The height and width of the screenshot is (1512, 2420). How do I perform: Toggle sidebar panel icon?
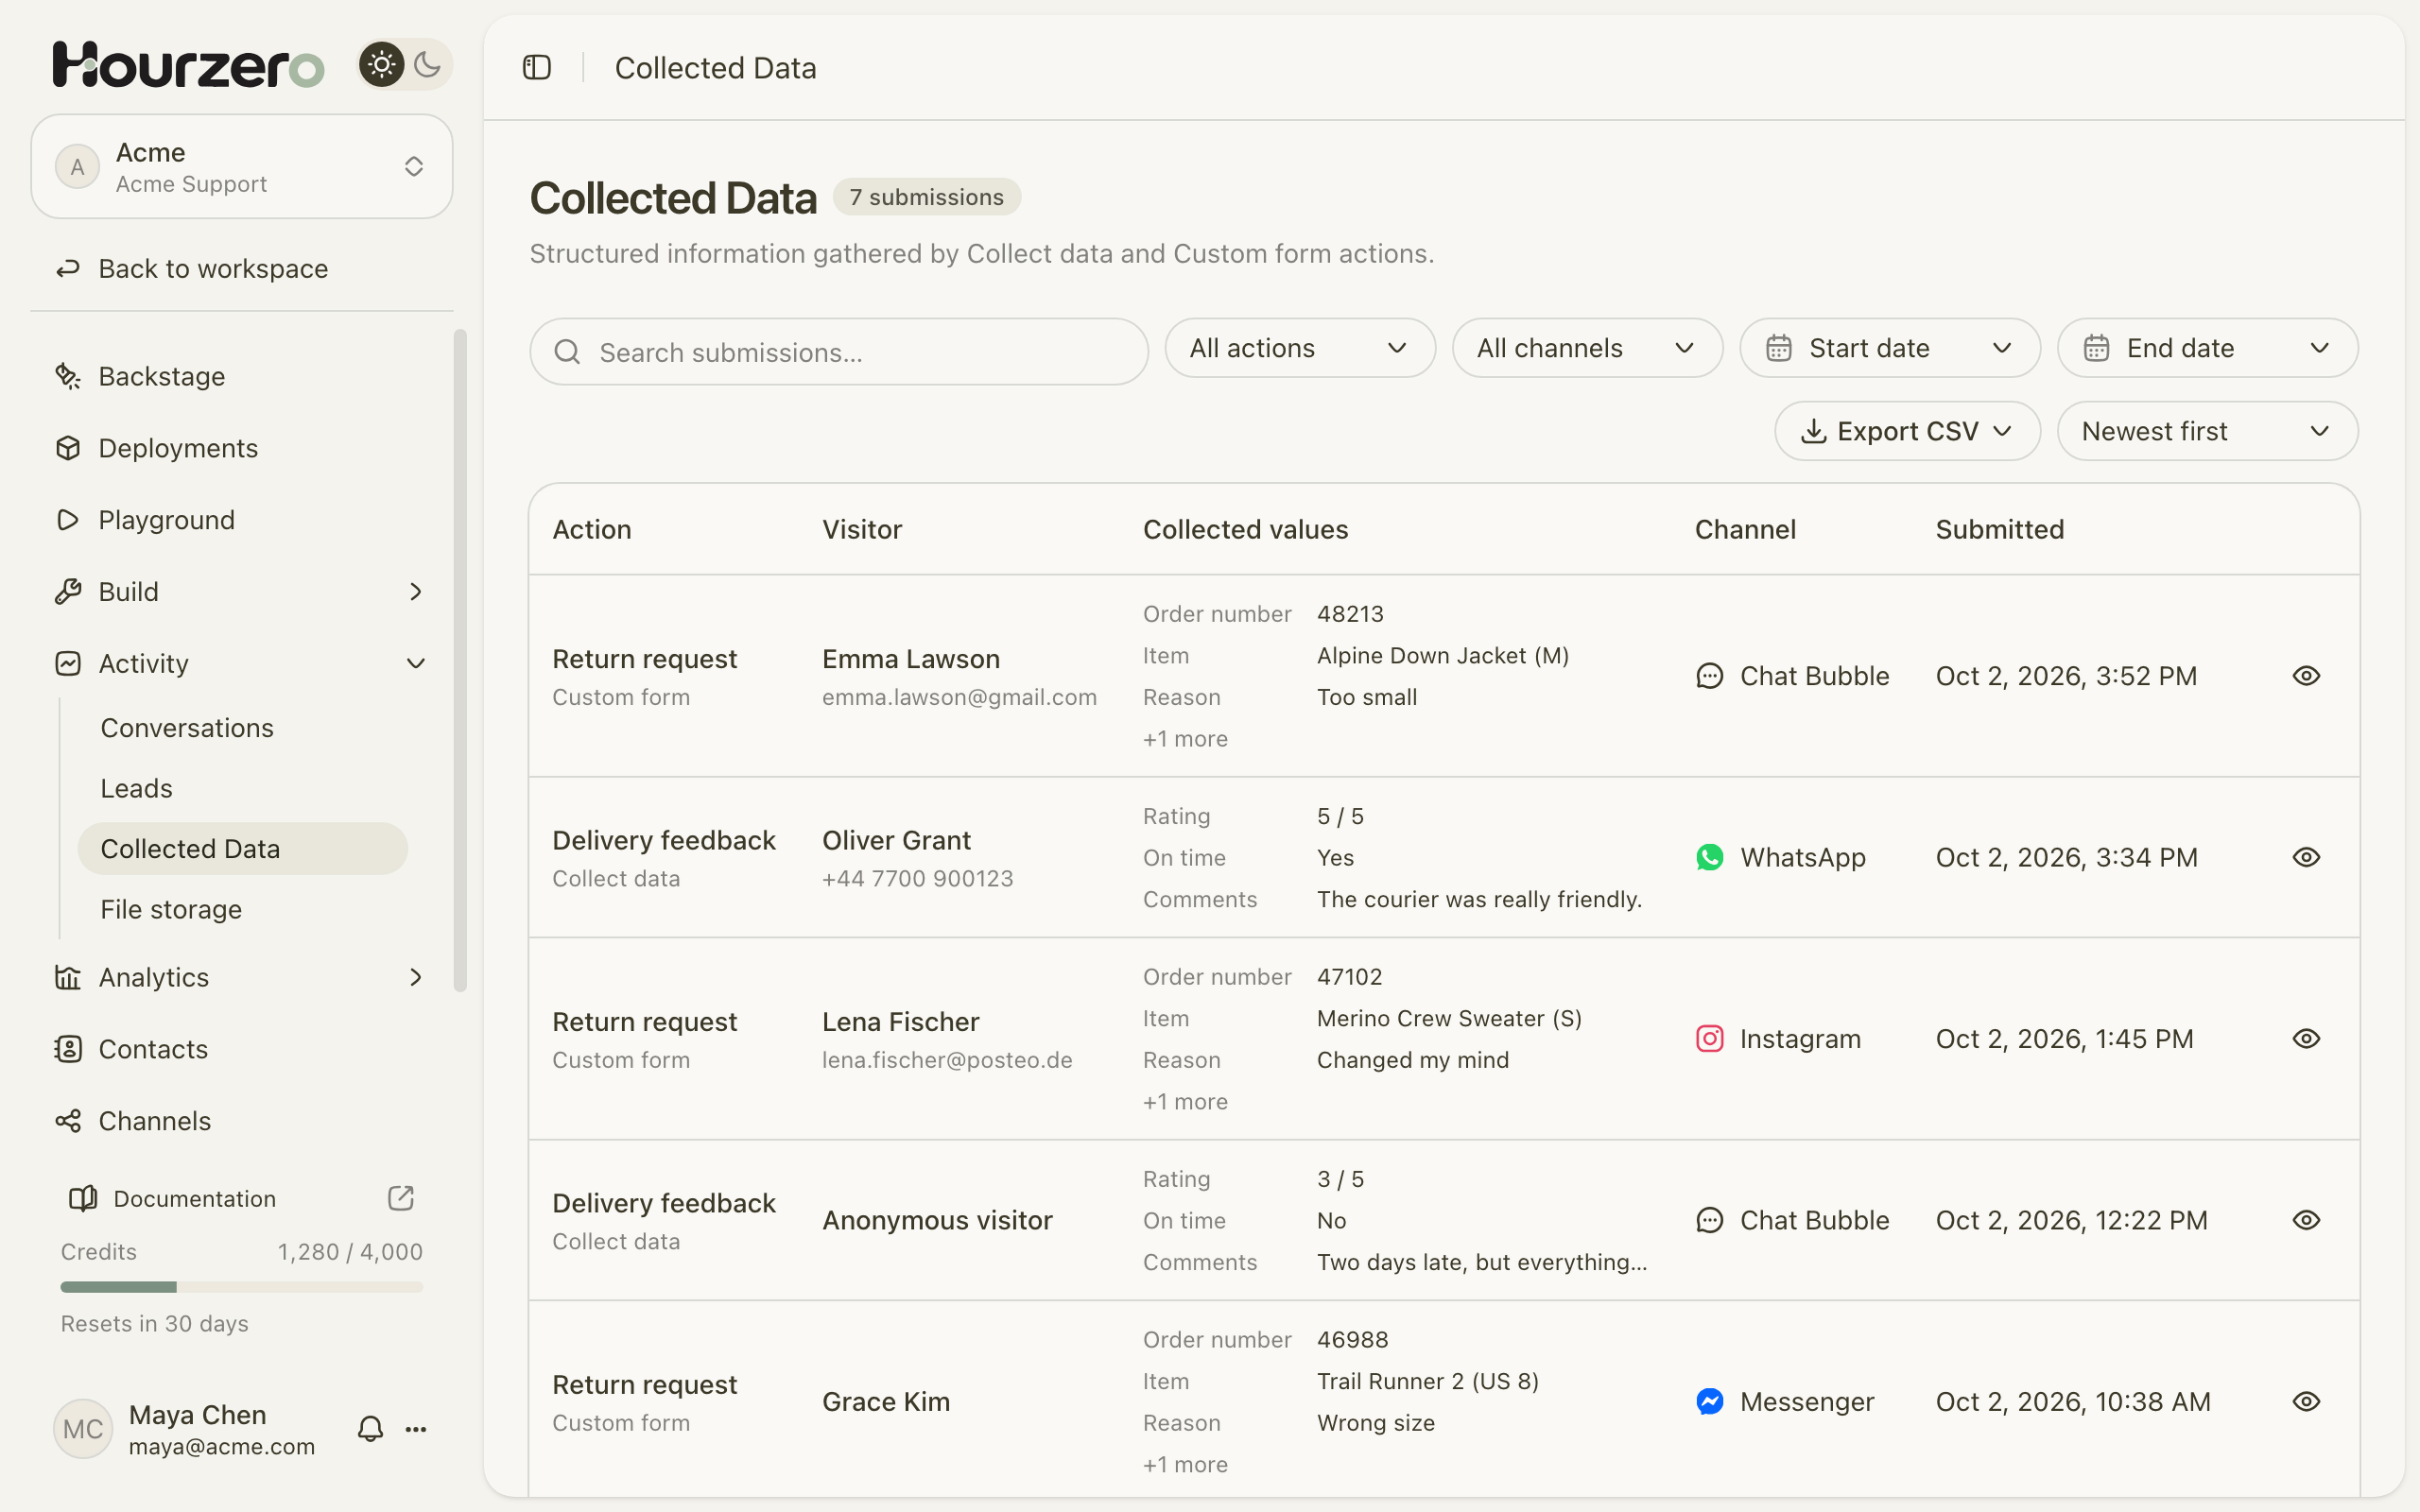[537, 67]
